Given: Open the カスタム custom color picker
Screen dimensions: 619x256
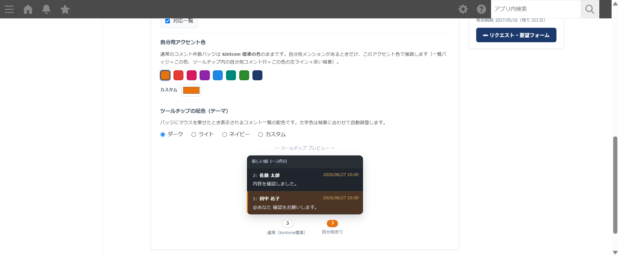Looking at the screenshot, I should pyautogui.click(x=191, y=90).
